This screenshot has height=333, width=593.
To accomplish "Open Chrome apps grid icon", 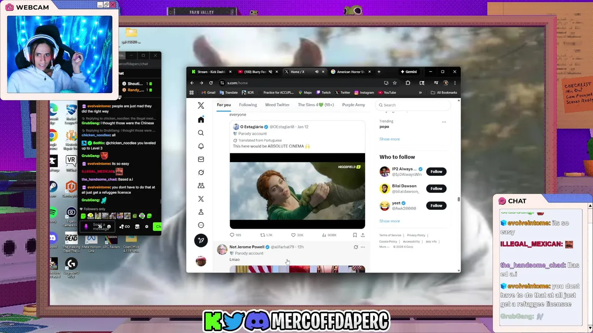I will coord(191,92).
